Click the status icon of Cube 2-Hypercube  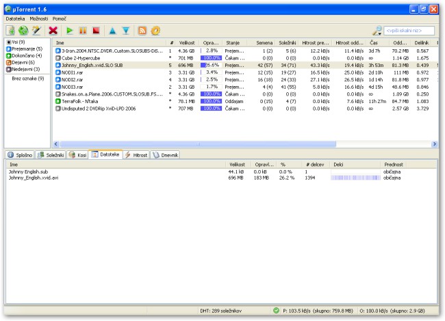tap(58, 58)
